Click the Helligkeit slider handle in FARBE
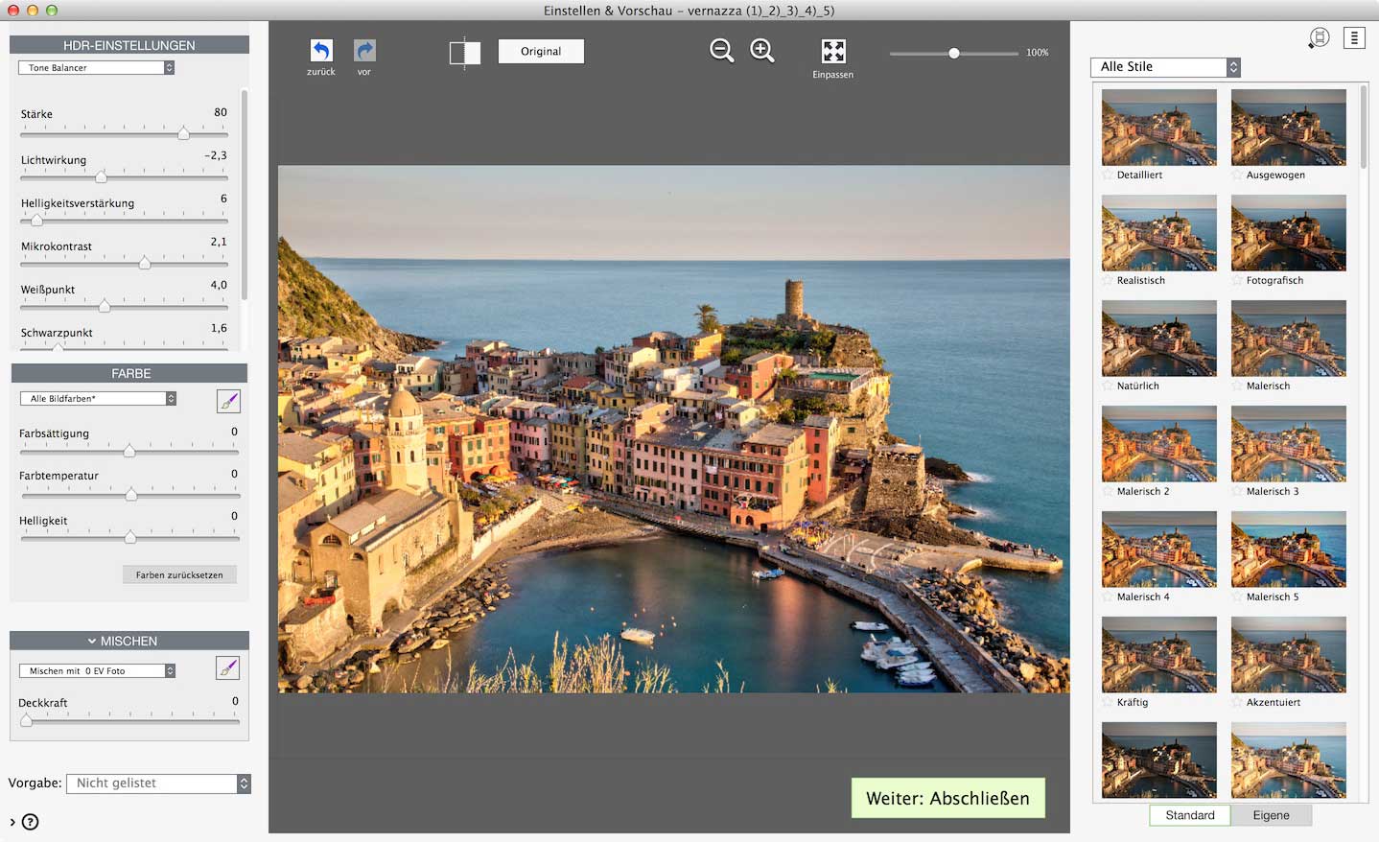Viewport: 1379px width, 842px height. click(x=130, y=537)
